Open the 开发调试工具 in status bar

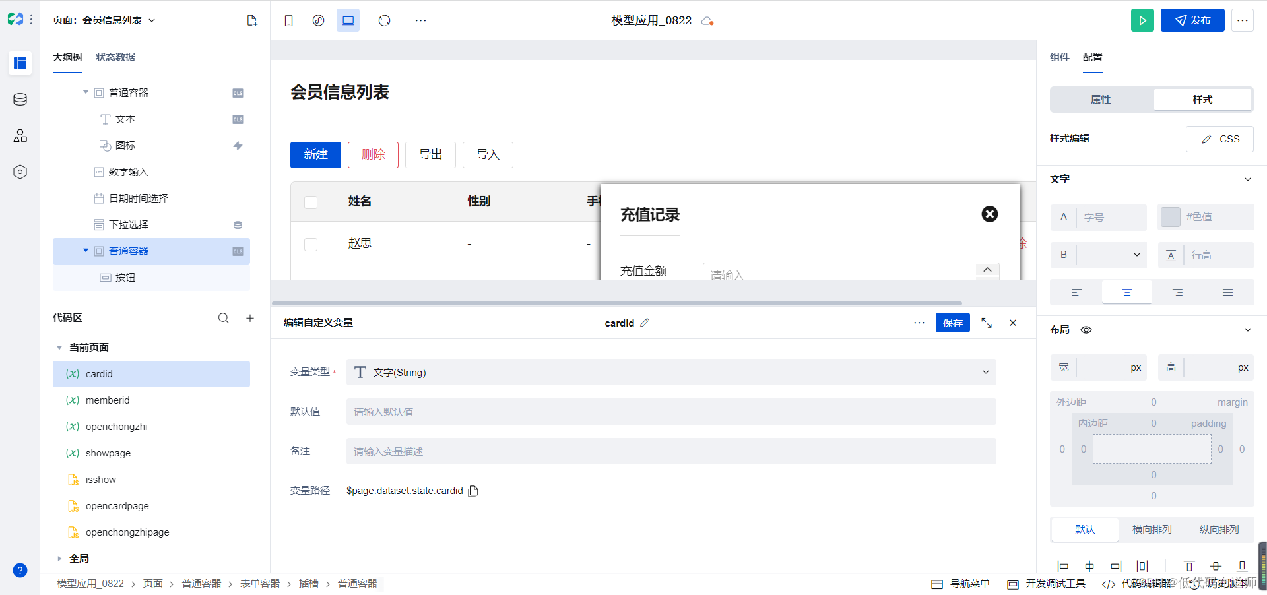tap(1047, 584)
